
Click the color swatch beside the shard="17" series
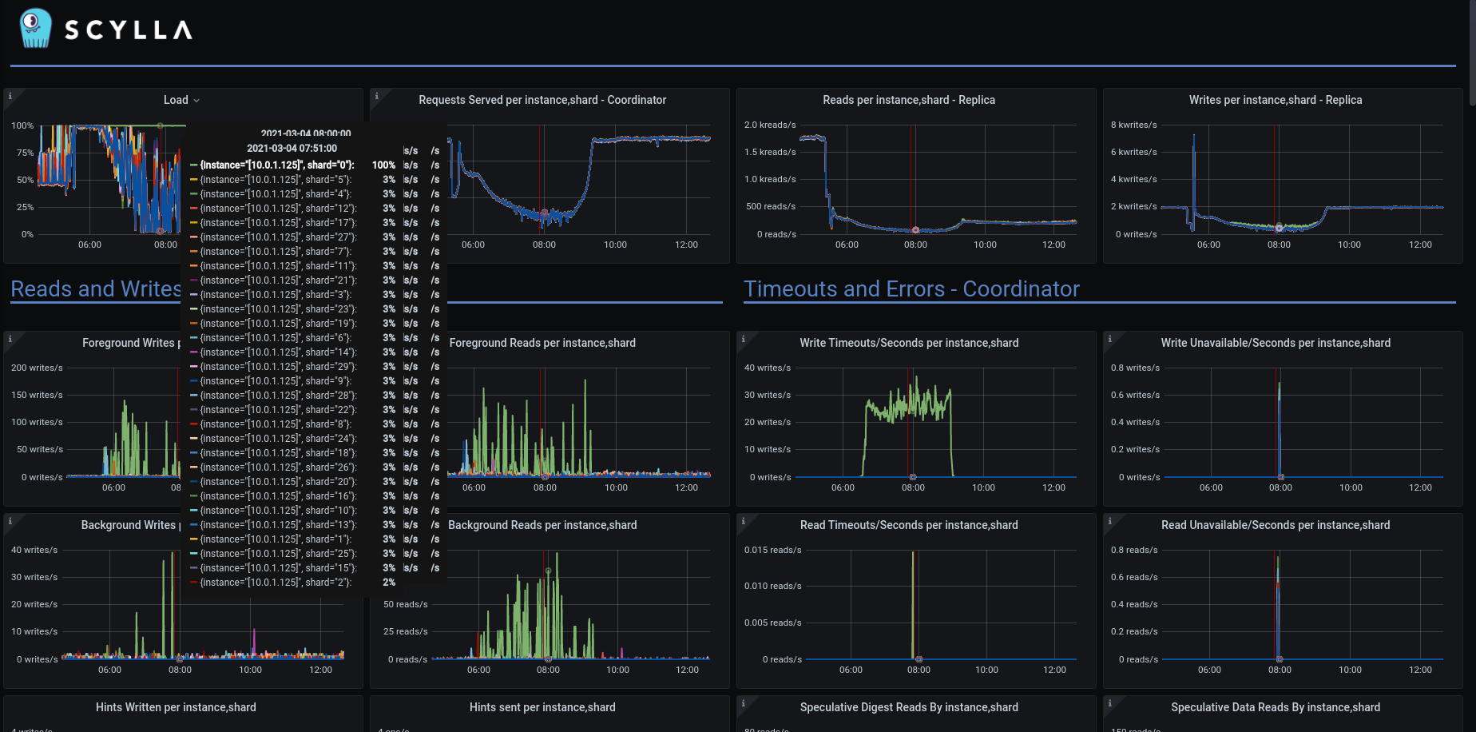(x=194, y=222)
